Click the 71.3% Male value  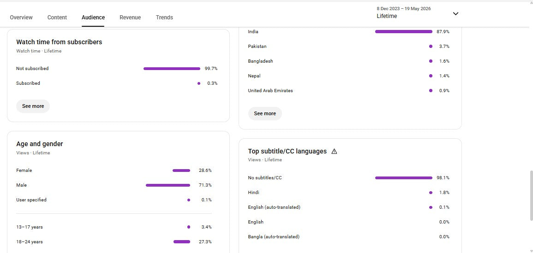[205, 185]
